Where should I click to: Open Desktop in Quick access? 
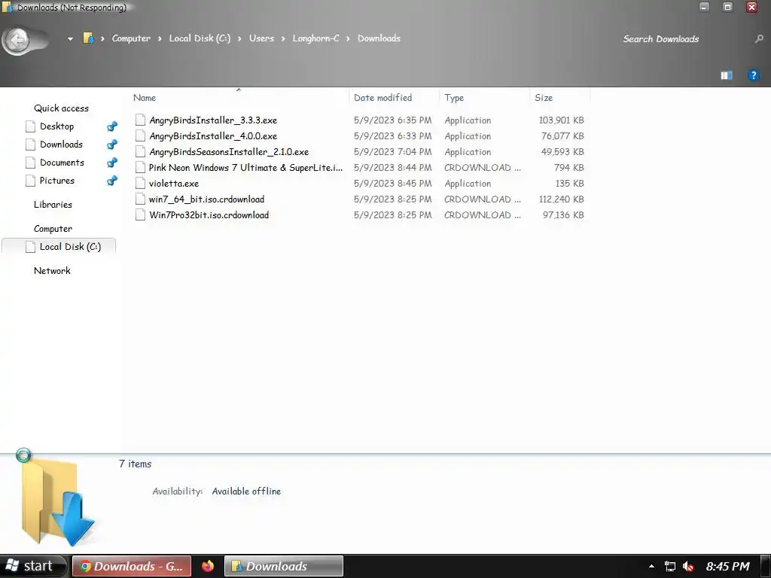click(57, 126)
